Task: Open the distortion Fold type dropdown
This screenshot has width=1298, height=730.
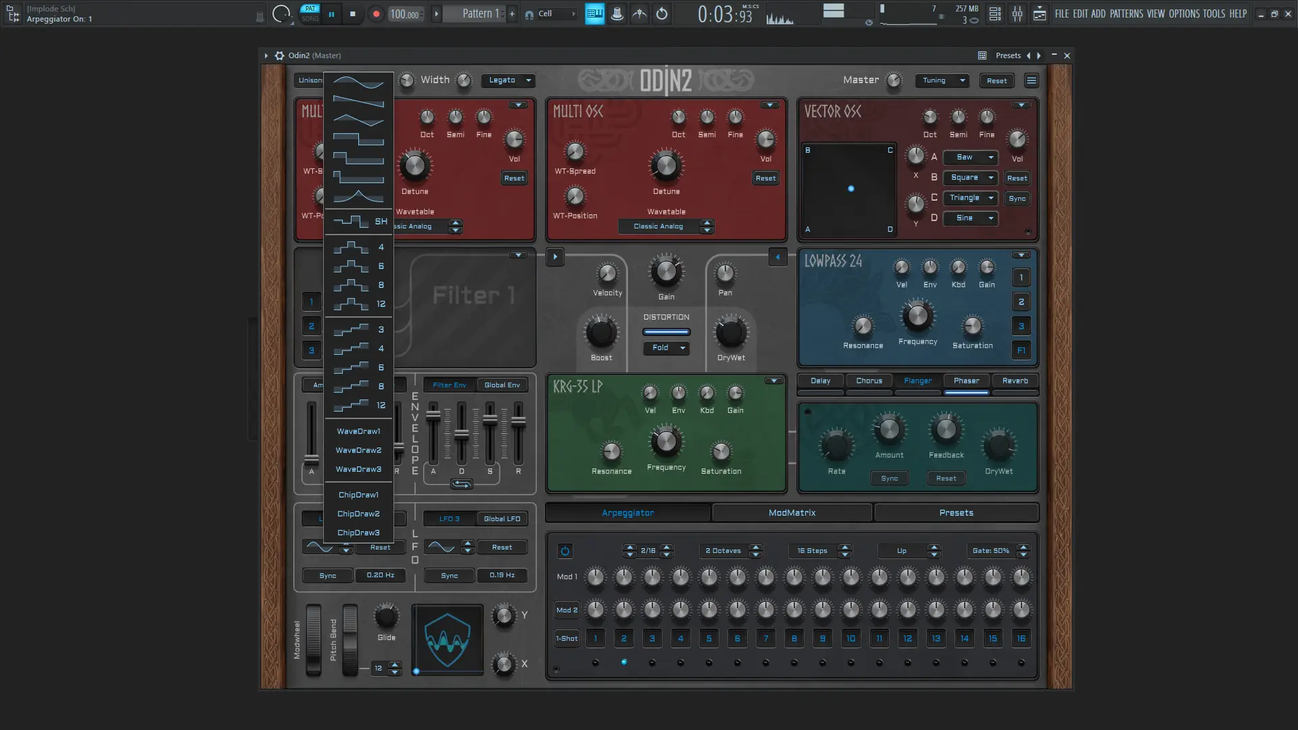Action: point(666,347)
